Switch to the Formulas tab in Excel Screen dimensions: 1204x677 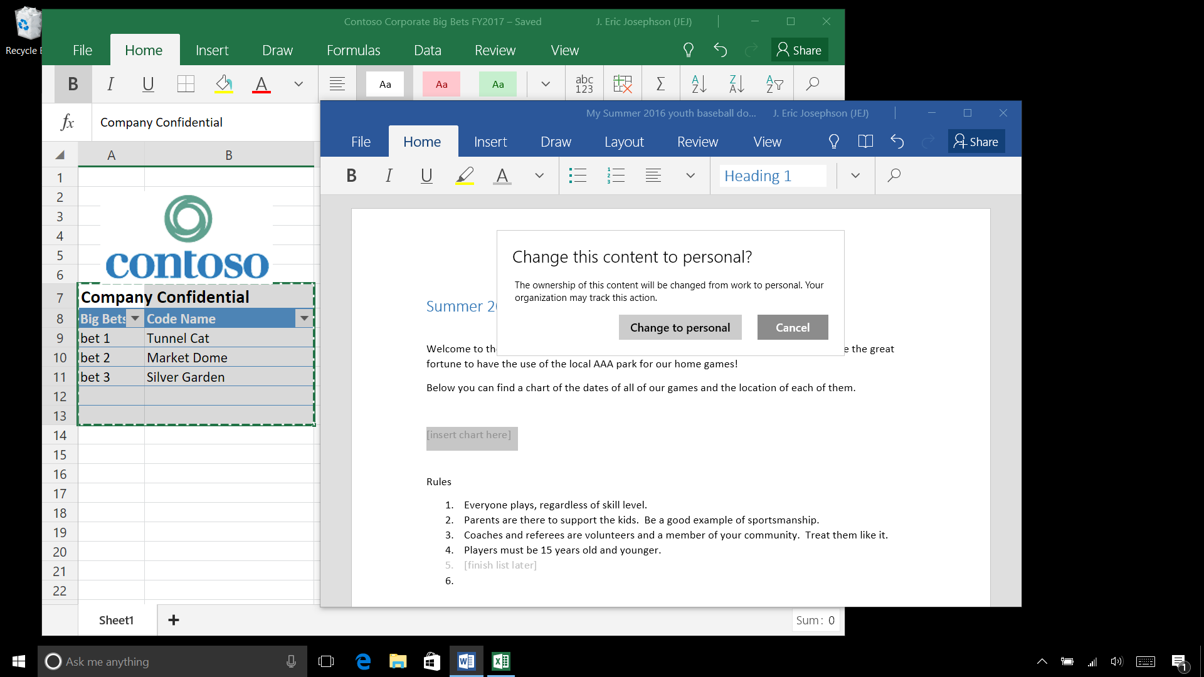[353, 50]
